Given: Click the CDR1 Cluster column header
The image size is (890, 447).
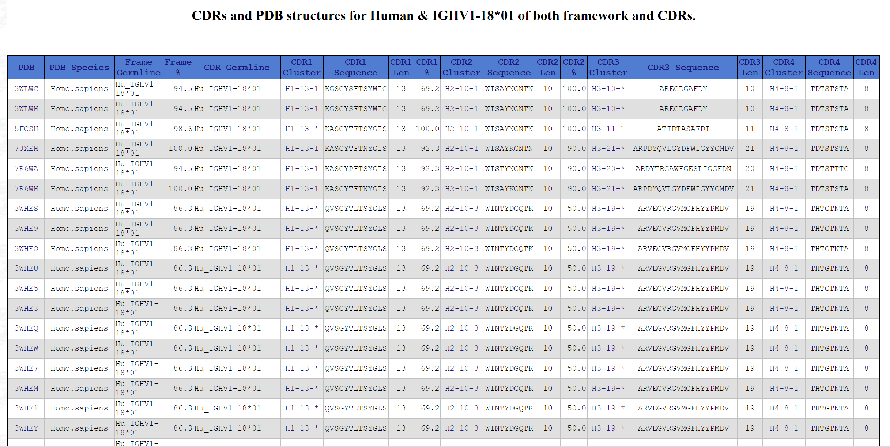Looking at the screenshot, I should point(302,68).
